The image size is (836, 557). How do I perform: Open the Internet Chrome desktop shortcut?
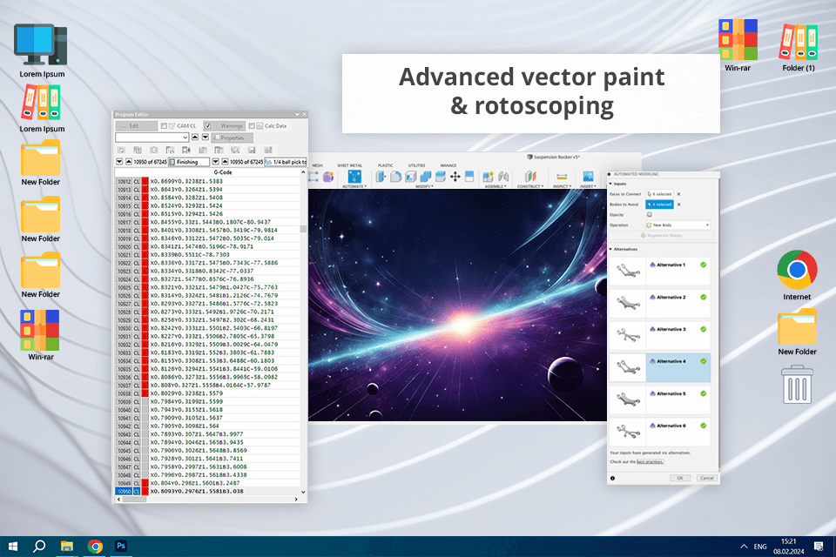coord(797,275)
